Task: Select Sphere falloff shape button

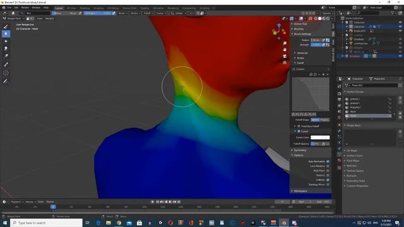Action: tap(315, 120)
